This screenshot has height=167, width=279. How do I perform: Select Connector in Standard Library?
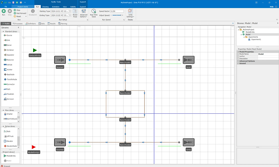pyautogui.click(x=9, y=84)
